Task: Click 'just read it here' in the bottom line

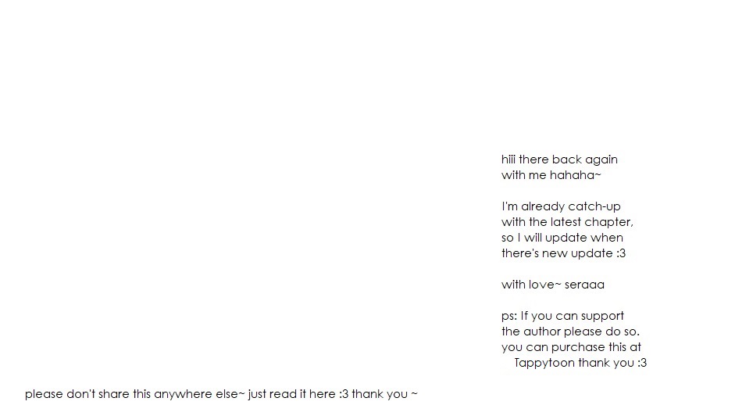Action: pos(291,394)
